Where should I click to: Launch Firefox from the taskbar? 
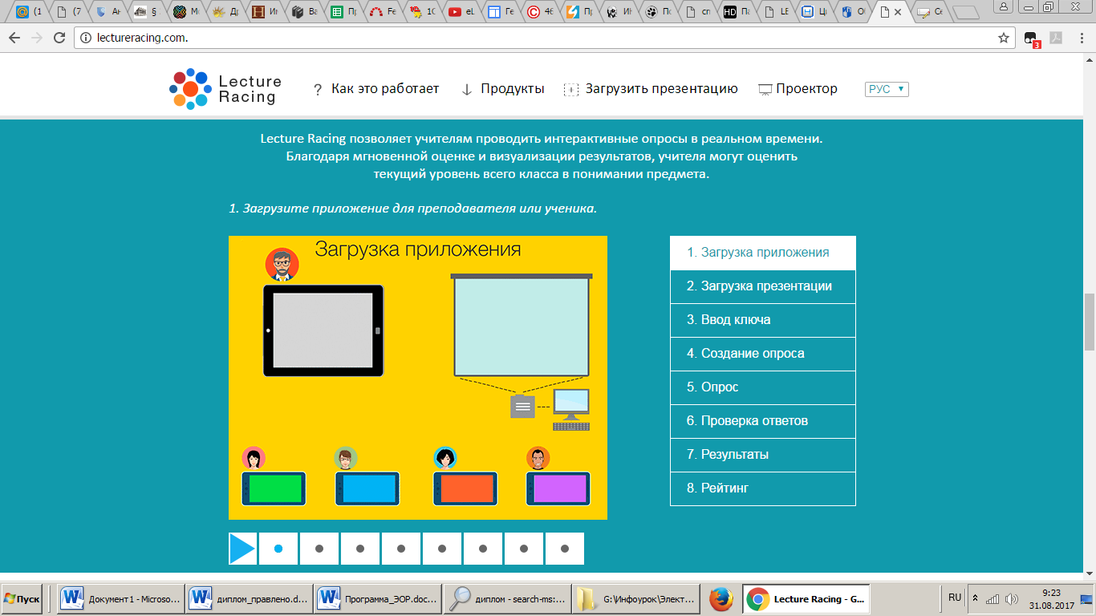(721, 598)
